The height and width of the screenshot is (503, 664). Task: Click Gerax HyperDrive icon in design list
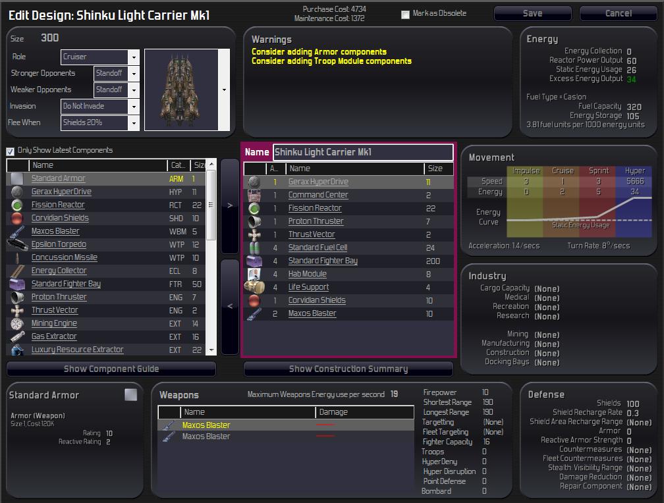point(254,182)
